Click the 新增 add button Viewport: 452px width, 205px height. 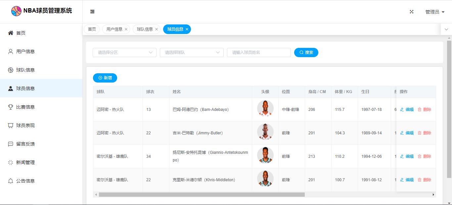tap(105, 78)
